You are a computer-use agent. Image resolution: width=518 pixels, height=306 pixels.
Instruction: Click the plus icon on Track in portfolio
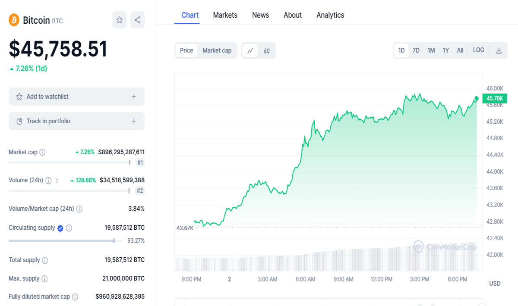coord(134,121)
